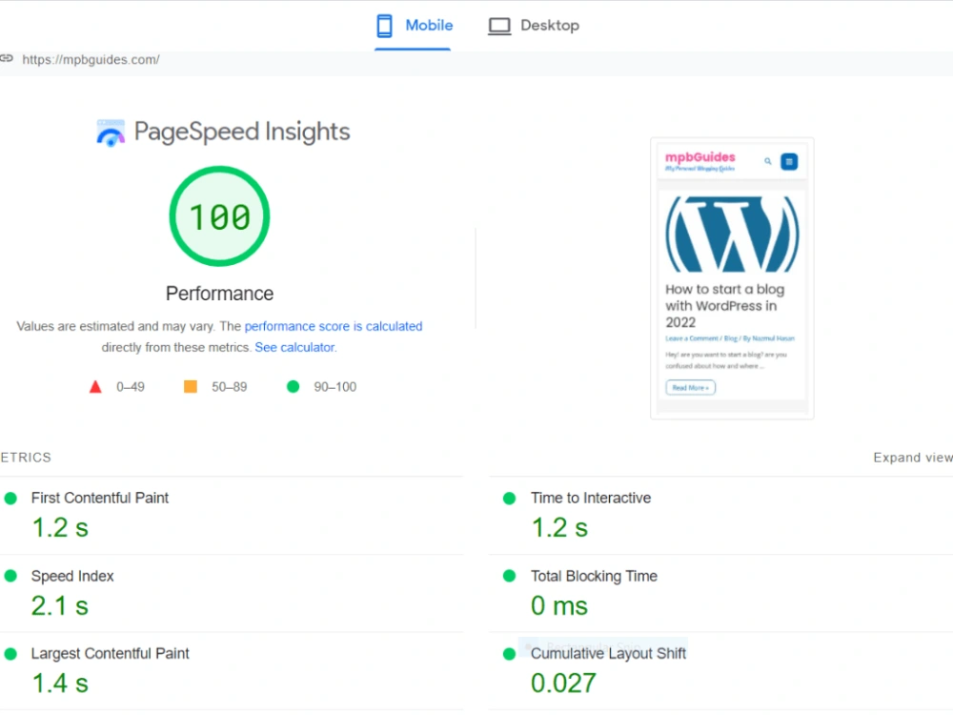This screenshot has height=715, width=953.
Task: Click the mobile page screenshot thumbnail
Action: (x=732, y=279)
